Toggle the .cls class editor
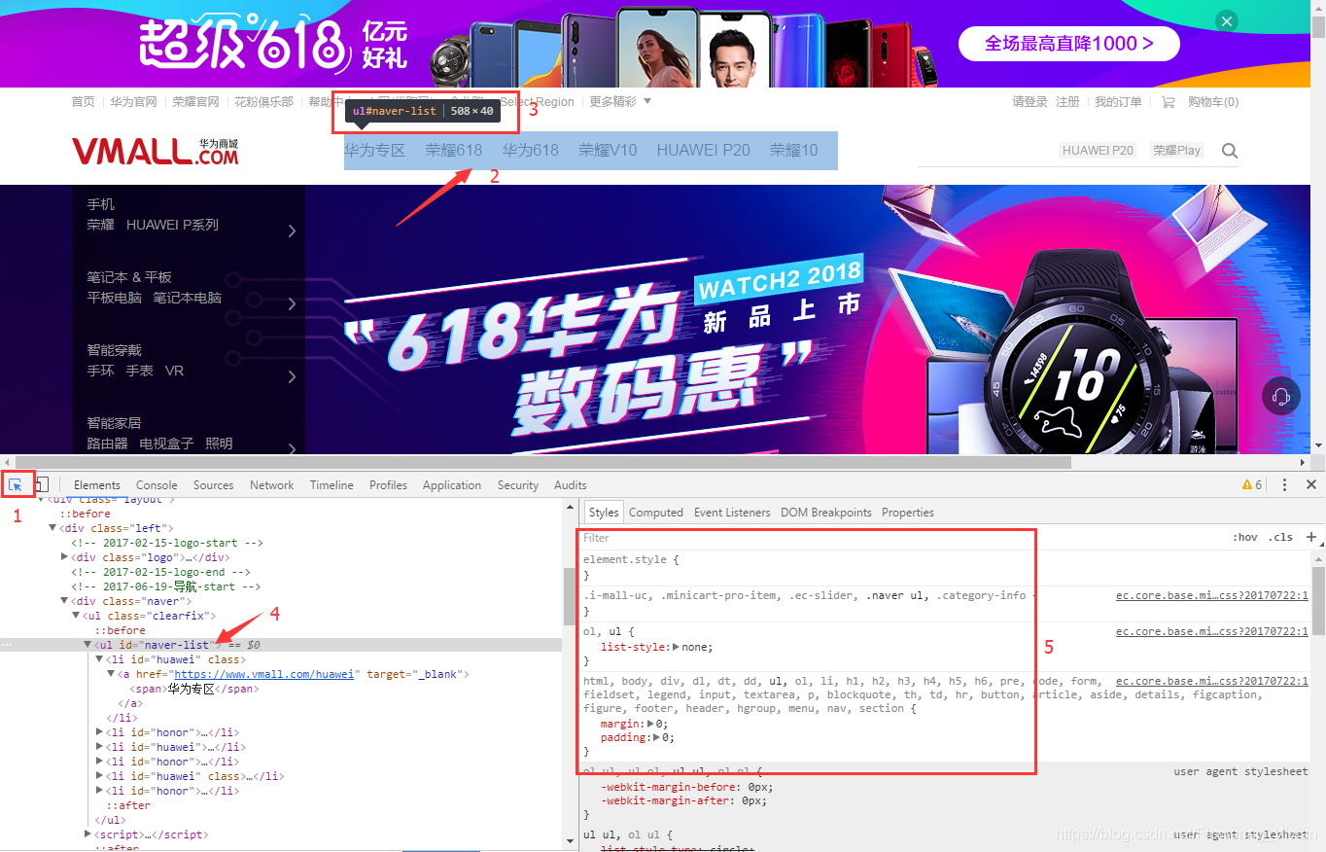 1280,538
